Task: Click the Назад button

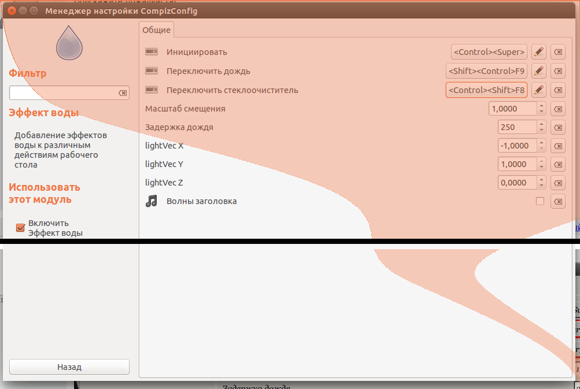Action: click(x=69, y=367)
